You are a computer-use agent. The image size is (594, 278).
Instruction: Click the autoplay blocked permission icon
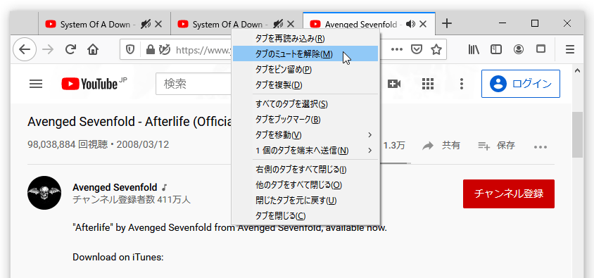click(165, 49)
